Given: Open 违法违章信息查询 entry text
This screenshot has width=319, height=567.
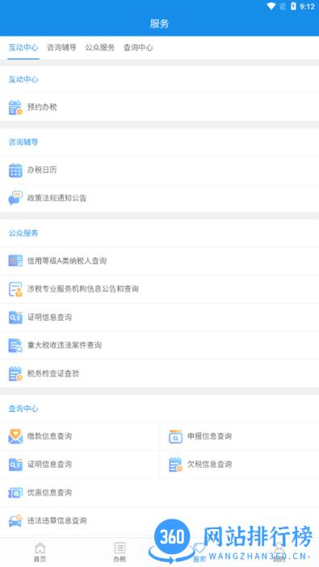Looking at the screenshot, I should coord(57,521).
